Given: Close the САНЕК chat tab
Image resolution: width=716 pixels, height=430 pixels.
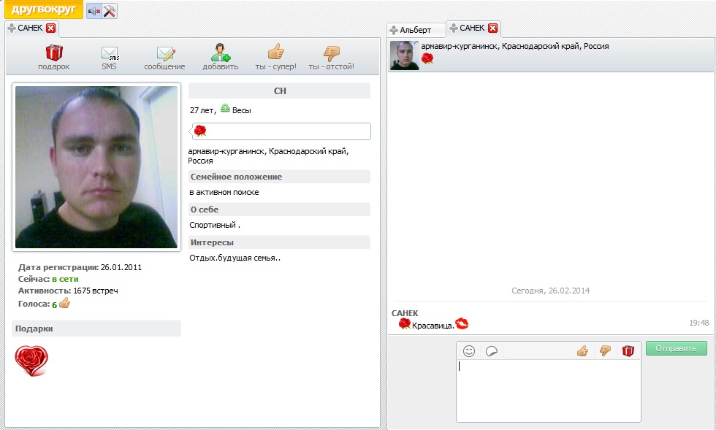Looking at the screenshot, I should (x=492, y=28).
